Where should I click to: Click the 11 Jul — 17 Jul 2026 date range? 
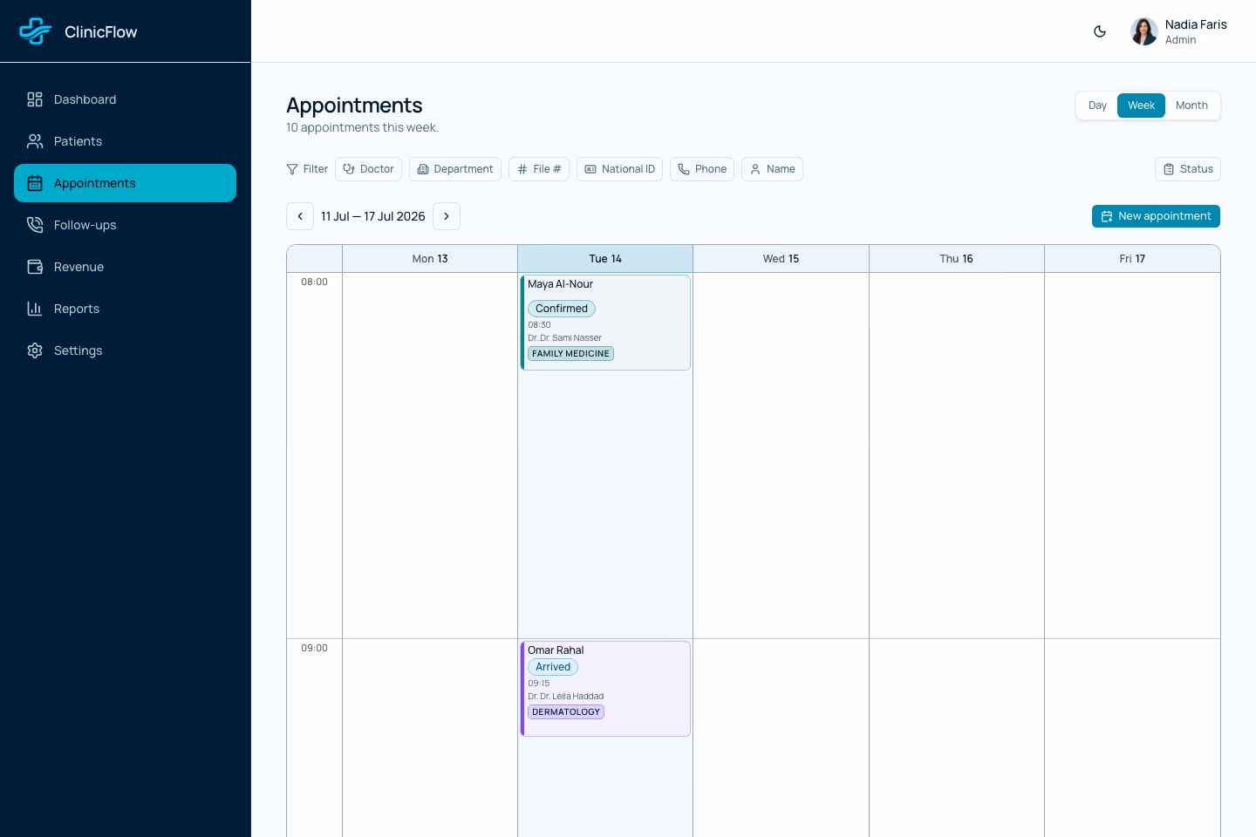(x=373, y=216)
